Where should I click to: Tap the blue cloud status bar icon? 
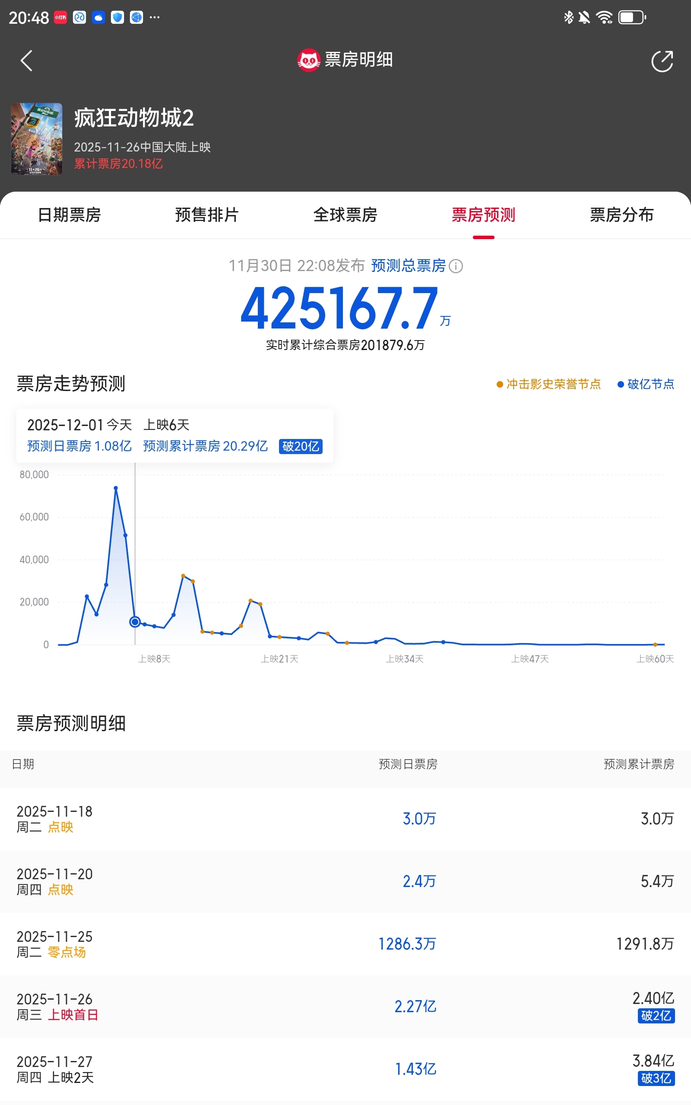[x=98, y=17]
